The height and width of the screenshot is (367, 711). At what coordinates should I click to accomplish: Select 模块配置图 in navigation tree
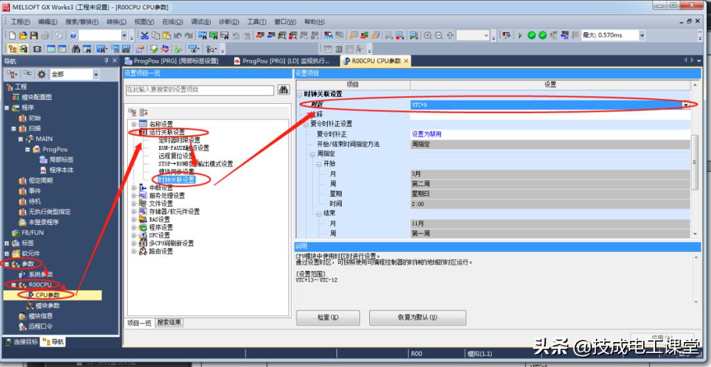pyautogui.click(x=36, y=97)
